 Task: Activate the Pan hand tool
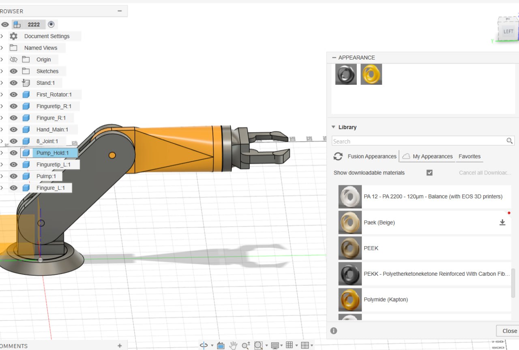pyautogui.click(x=233, y=346)
